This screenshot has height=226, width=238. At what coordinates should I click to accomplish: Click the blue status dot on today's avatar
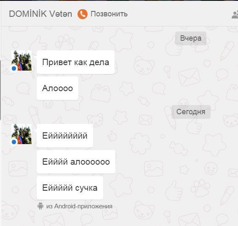coord(14,142)
